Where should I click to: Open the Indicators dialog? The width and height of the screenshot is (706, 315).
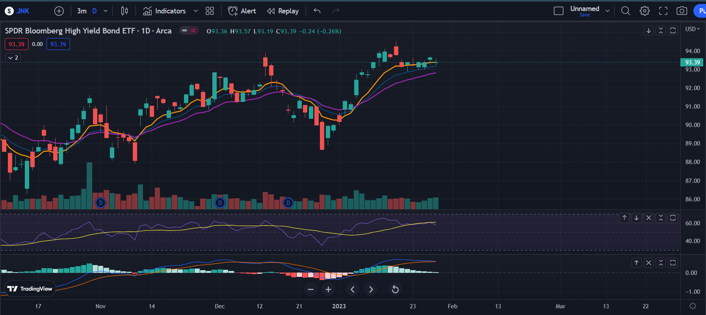click(x=164, y=11)
